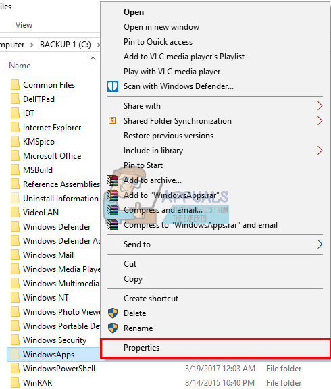Screen dimensions: 331x389
Task: Click the VideoLAN folder icon
Action: 15,212
